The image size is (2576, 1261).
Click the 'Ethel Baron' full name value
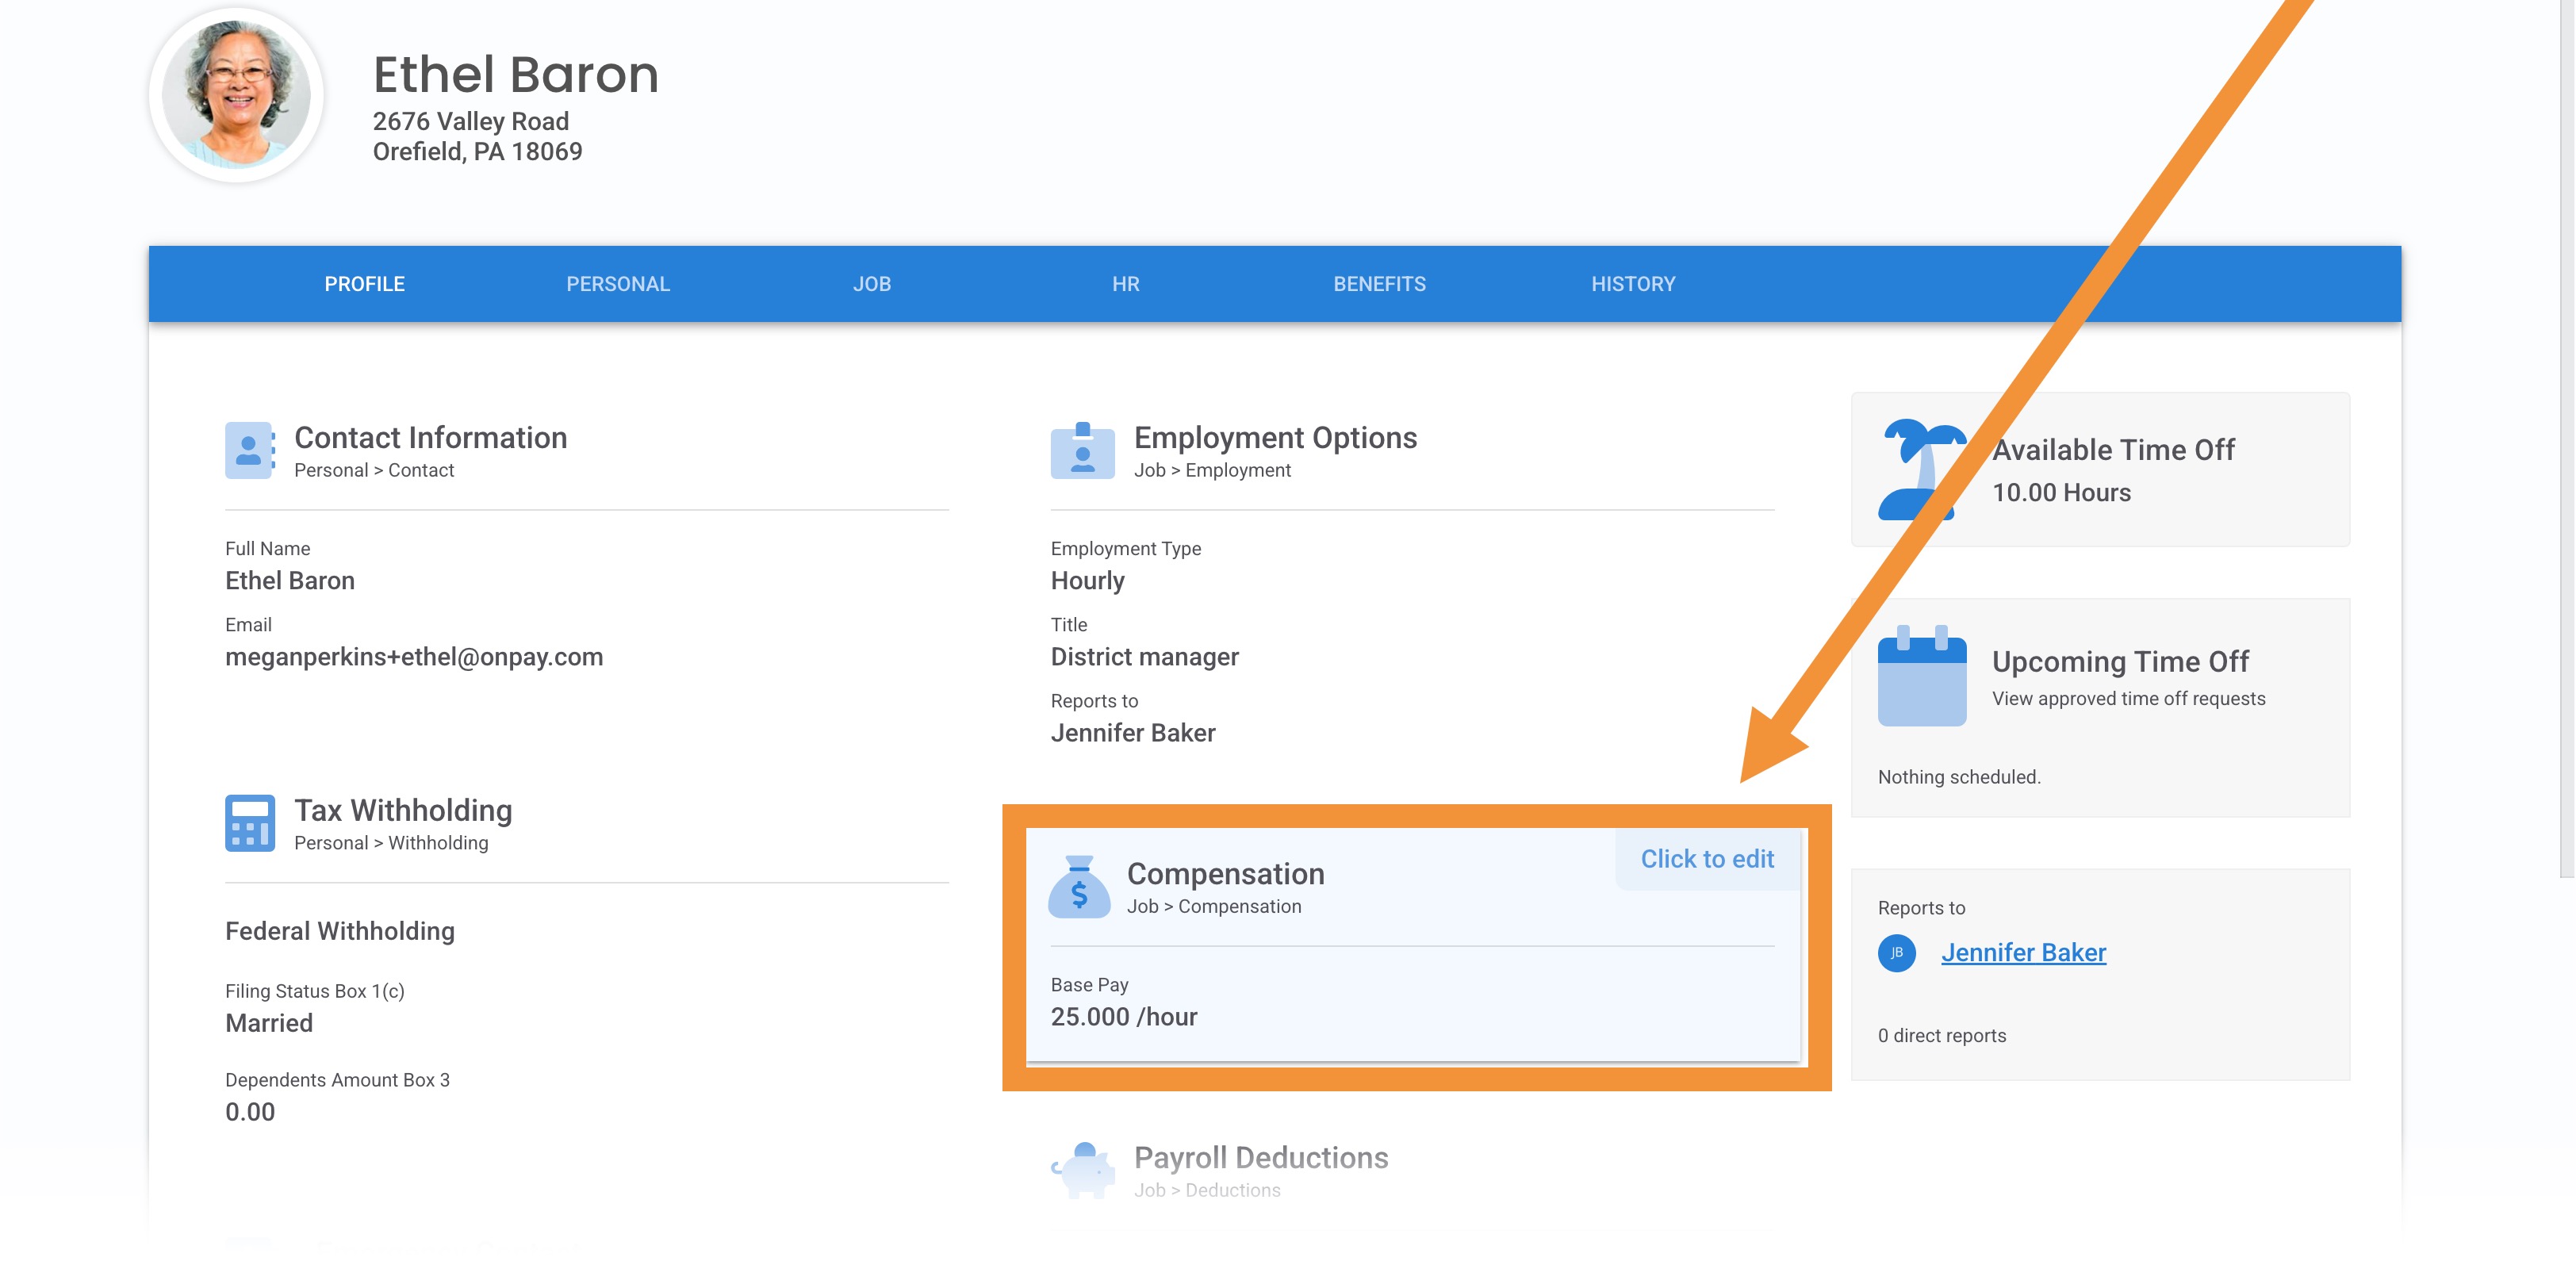click(290, 581)
